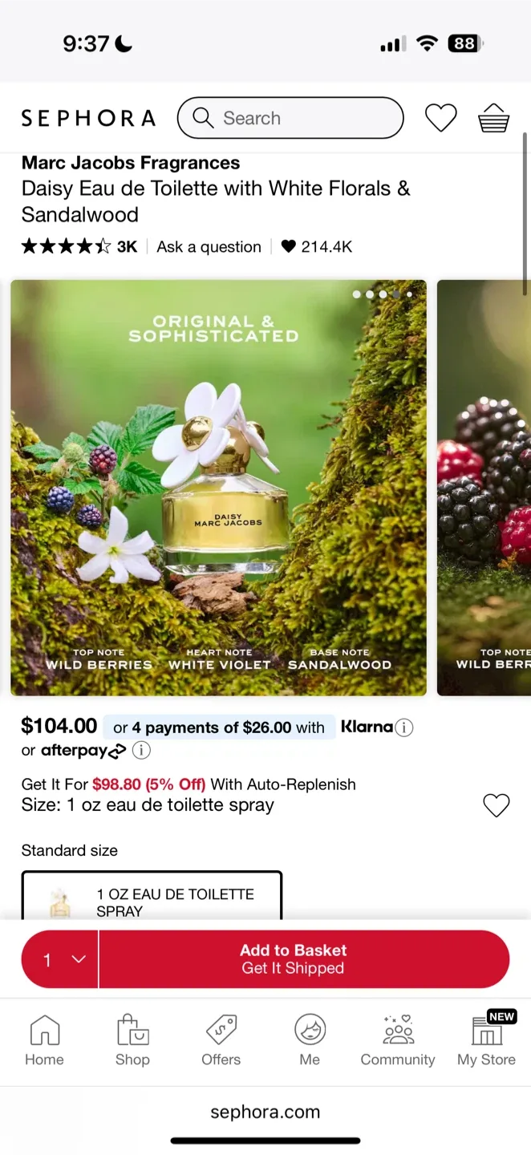
Task: Tap the Afterpay info icon
Action: [141, 751]
